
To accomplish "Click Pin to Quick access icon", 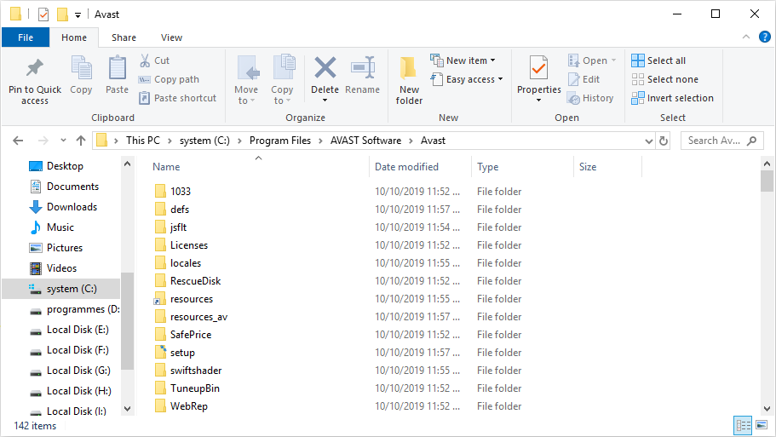I will (x=35, y=68).
